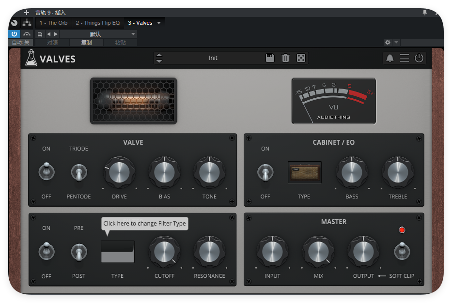
Task: Click the link line between OUTPUT and SOFT CLIP
Action: tap(382, 276)
